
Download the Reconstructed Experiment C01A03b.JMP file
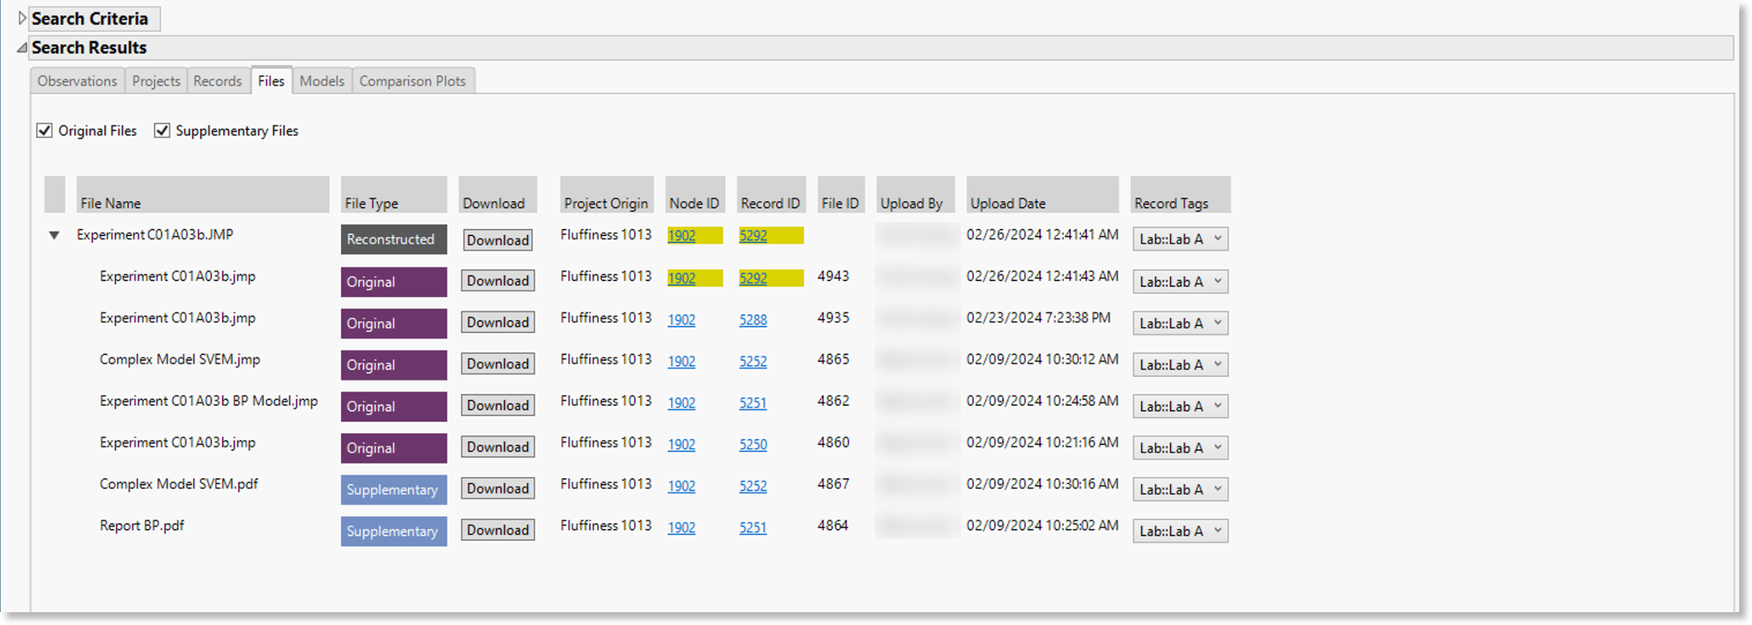pos(498,240)
